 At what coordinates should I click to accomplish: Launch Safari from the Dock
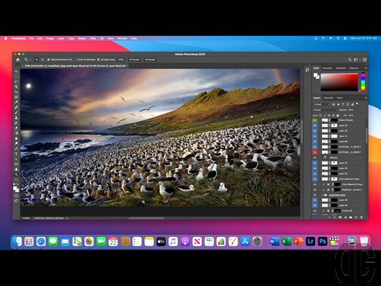(41, 241)
